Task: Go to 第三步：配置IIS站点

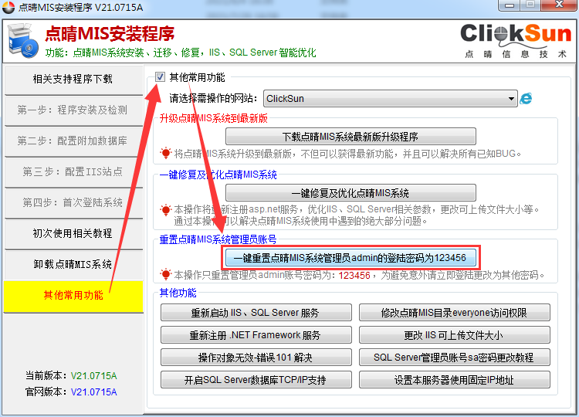Action: 73,171
